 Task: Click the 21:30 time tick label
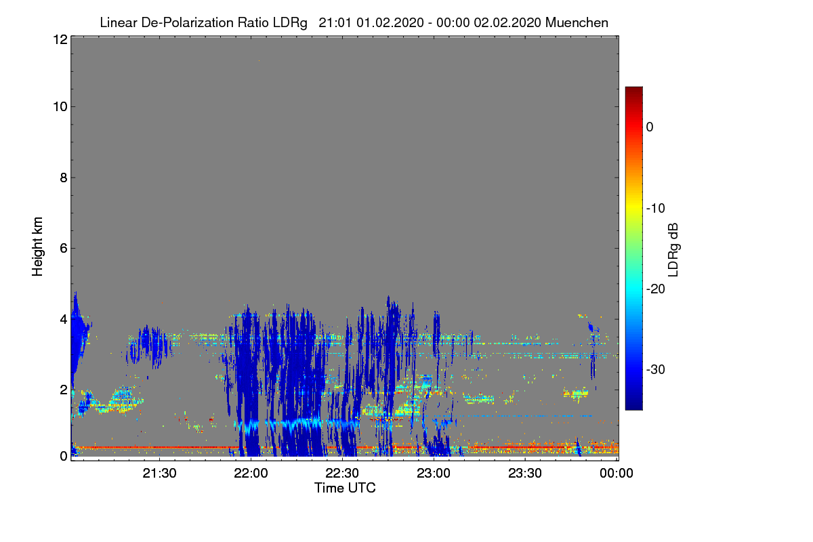(159, 474)
